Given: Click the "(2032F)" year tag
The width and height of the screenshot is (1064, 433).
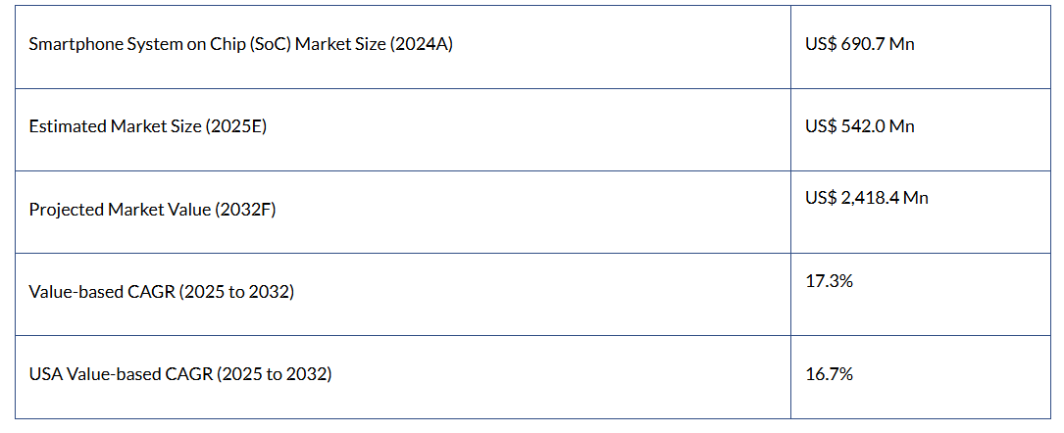Looking at the screenshot, I should 245,210.
